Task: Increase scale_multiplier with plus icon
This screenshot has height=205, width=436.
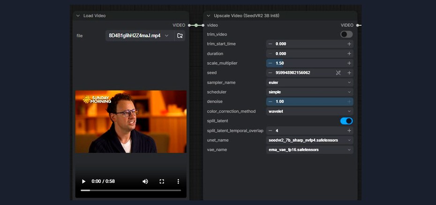Action: pyautogui.click(x=349, y=63)
